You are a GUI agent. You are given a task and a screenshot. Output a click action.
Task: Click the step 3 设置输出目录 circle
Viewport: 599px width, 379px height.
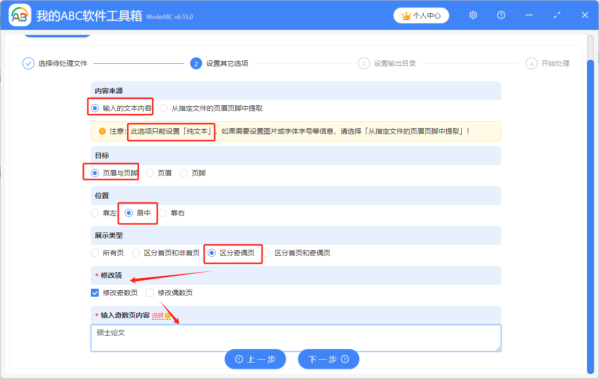pos(364,63)
